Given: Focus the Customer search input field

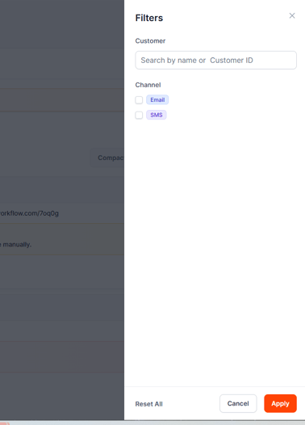Looking at the screenshot, I should click(215, 60).
